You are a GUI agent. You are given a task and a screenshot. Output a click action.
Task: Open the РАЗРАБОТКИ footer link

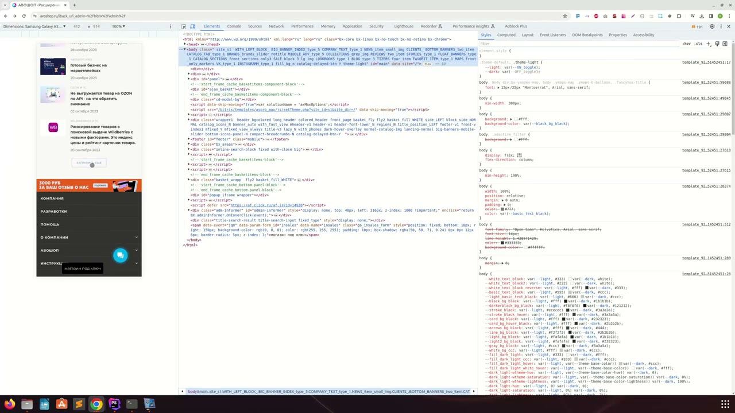pos(54,212)
